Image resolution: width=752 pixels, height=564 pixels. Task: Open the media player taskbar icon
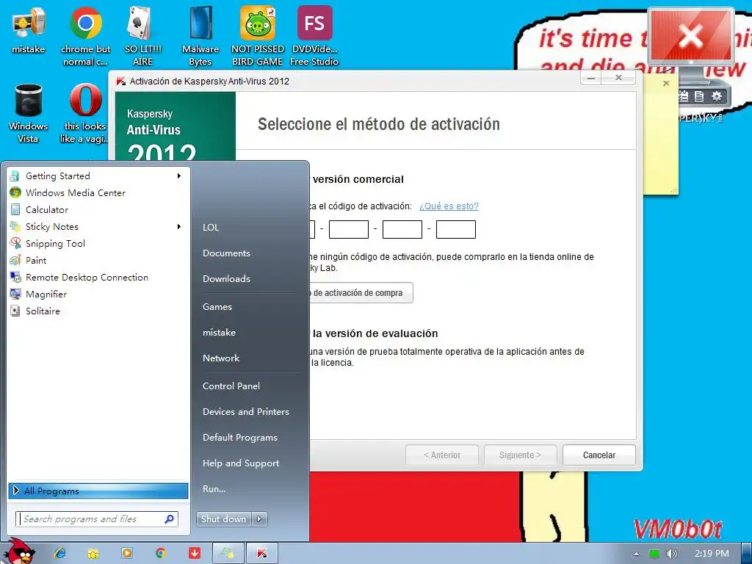tap(127, 553)
